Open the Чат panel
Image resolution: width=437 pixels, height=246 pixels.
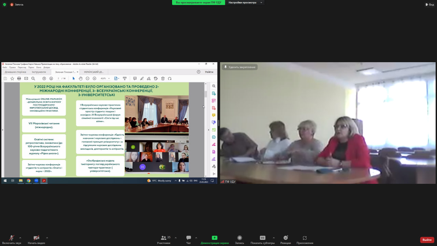click(x=188, y=238)
